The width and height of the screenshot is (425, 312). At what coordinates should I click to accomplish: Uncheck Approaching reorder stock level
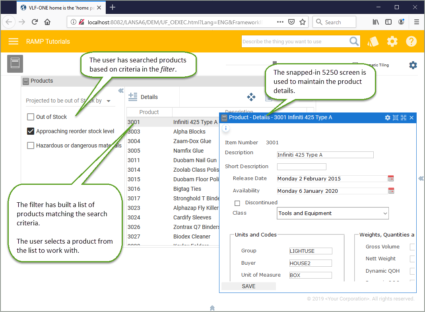point(31,131)
